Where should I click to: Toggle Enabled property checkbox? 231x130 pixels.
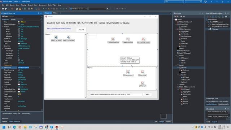tap(19, 82)
